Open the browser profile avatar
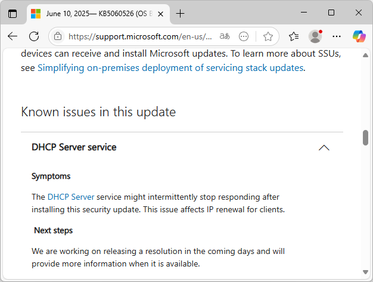 [x=315, y=36]
